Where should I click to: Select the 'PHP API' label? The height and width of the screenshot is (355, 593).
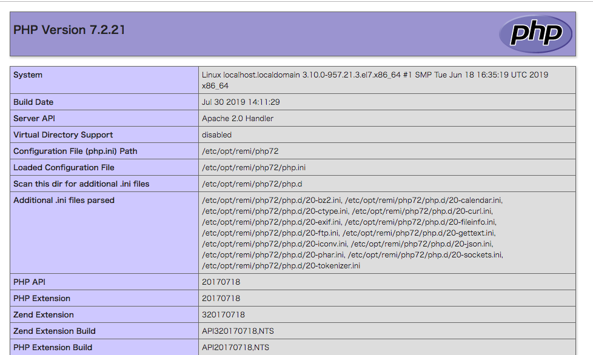pyautogui.click(x=30, y=282)
